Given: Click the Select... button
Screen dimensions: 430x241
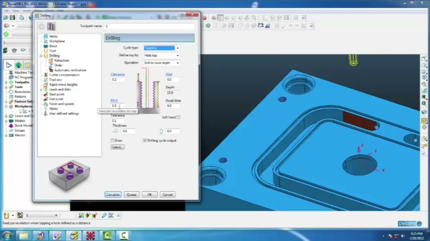Looking at the screenshot, I should pos(117,147).
